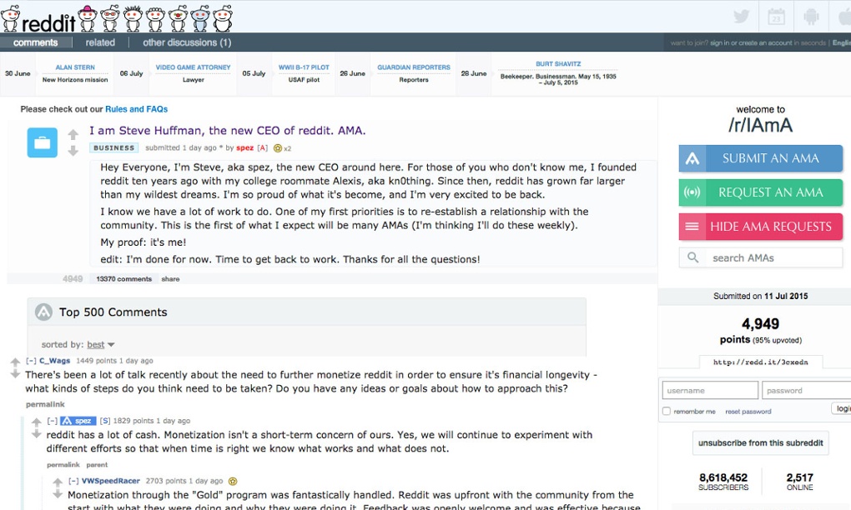
Task: Click unsubscribe from this subreddit button
Action: pyautogui.click(x=760, y=443)
